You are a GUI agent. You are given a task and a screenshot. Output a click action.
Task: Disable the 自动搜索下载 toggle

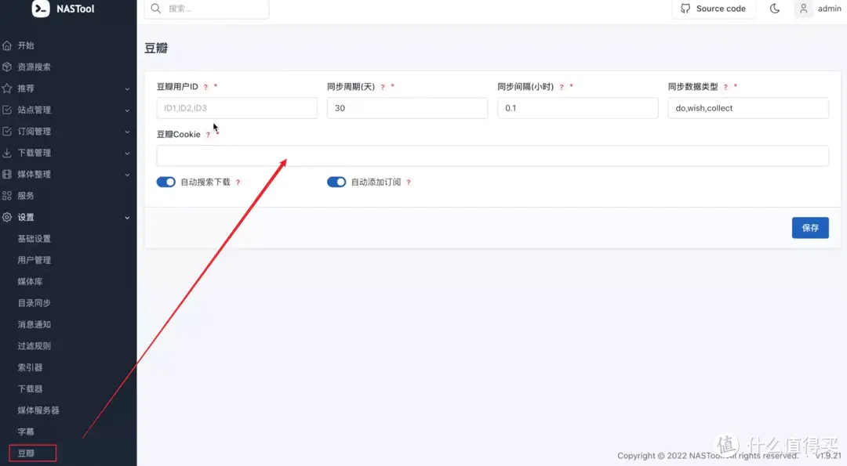tap(165, 182)
